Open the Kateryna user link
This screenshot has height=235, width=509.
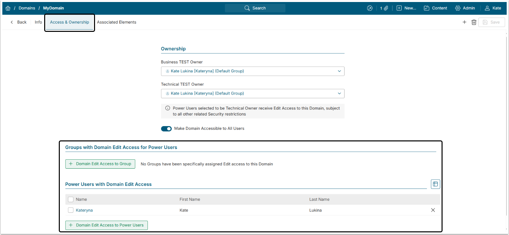tap(84, 210)
